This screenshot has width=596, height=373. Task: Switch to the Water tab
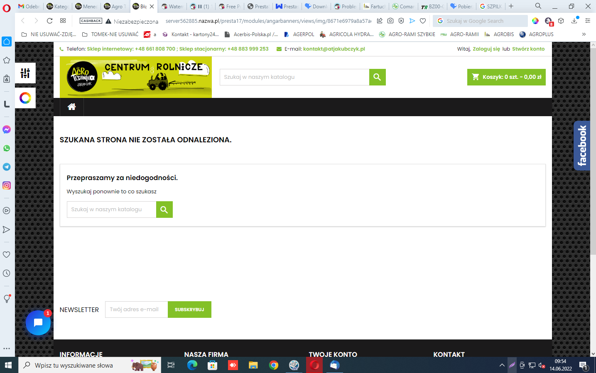172,6
